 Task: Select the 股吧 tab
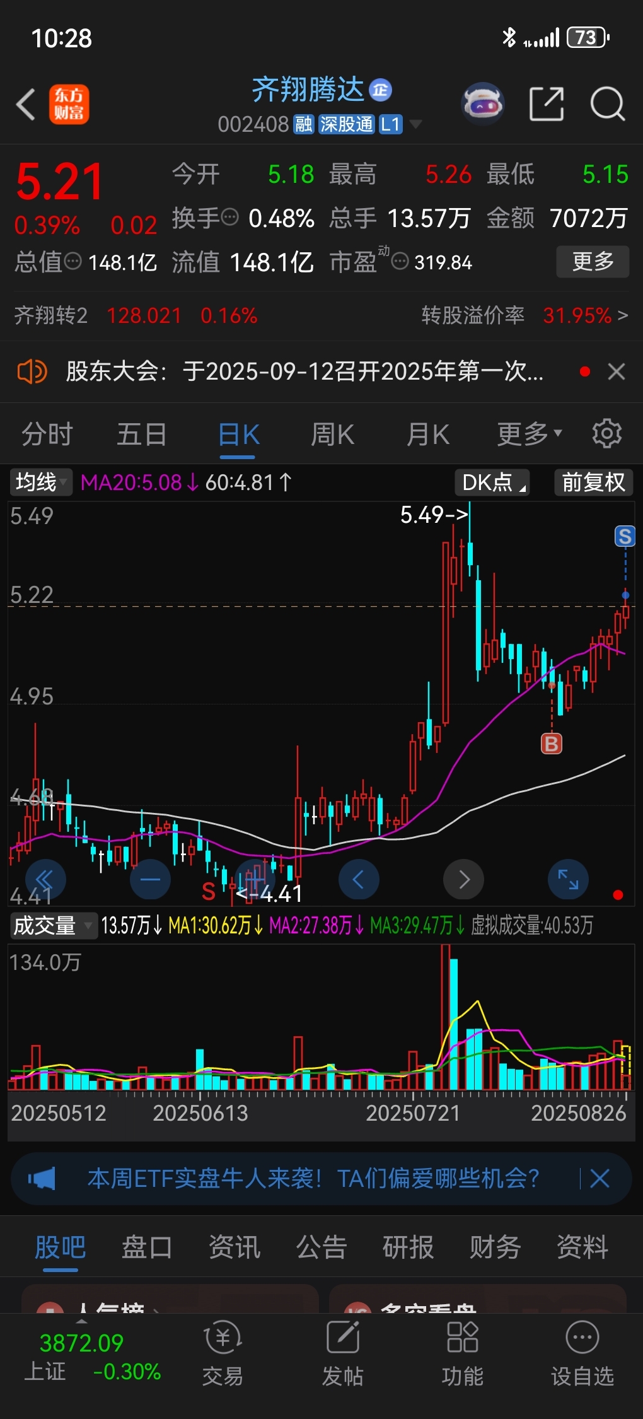tap(61, 1247)
